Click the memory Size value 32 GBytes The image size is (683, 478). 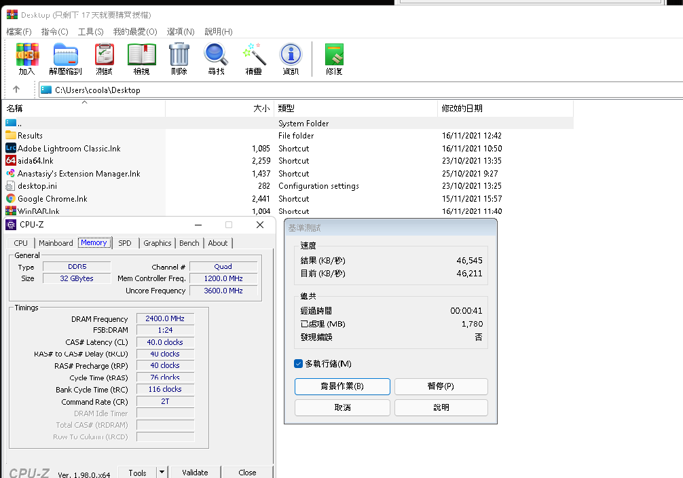pos(77,278)
